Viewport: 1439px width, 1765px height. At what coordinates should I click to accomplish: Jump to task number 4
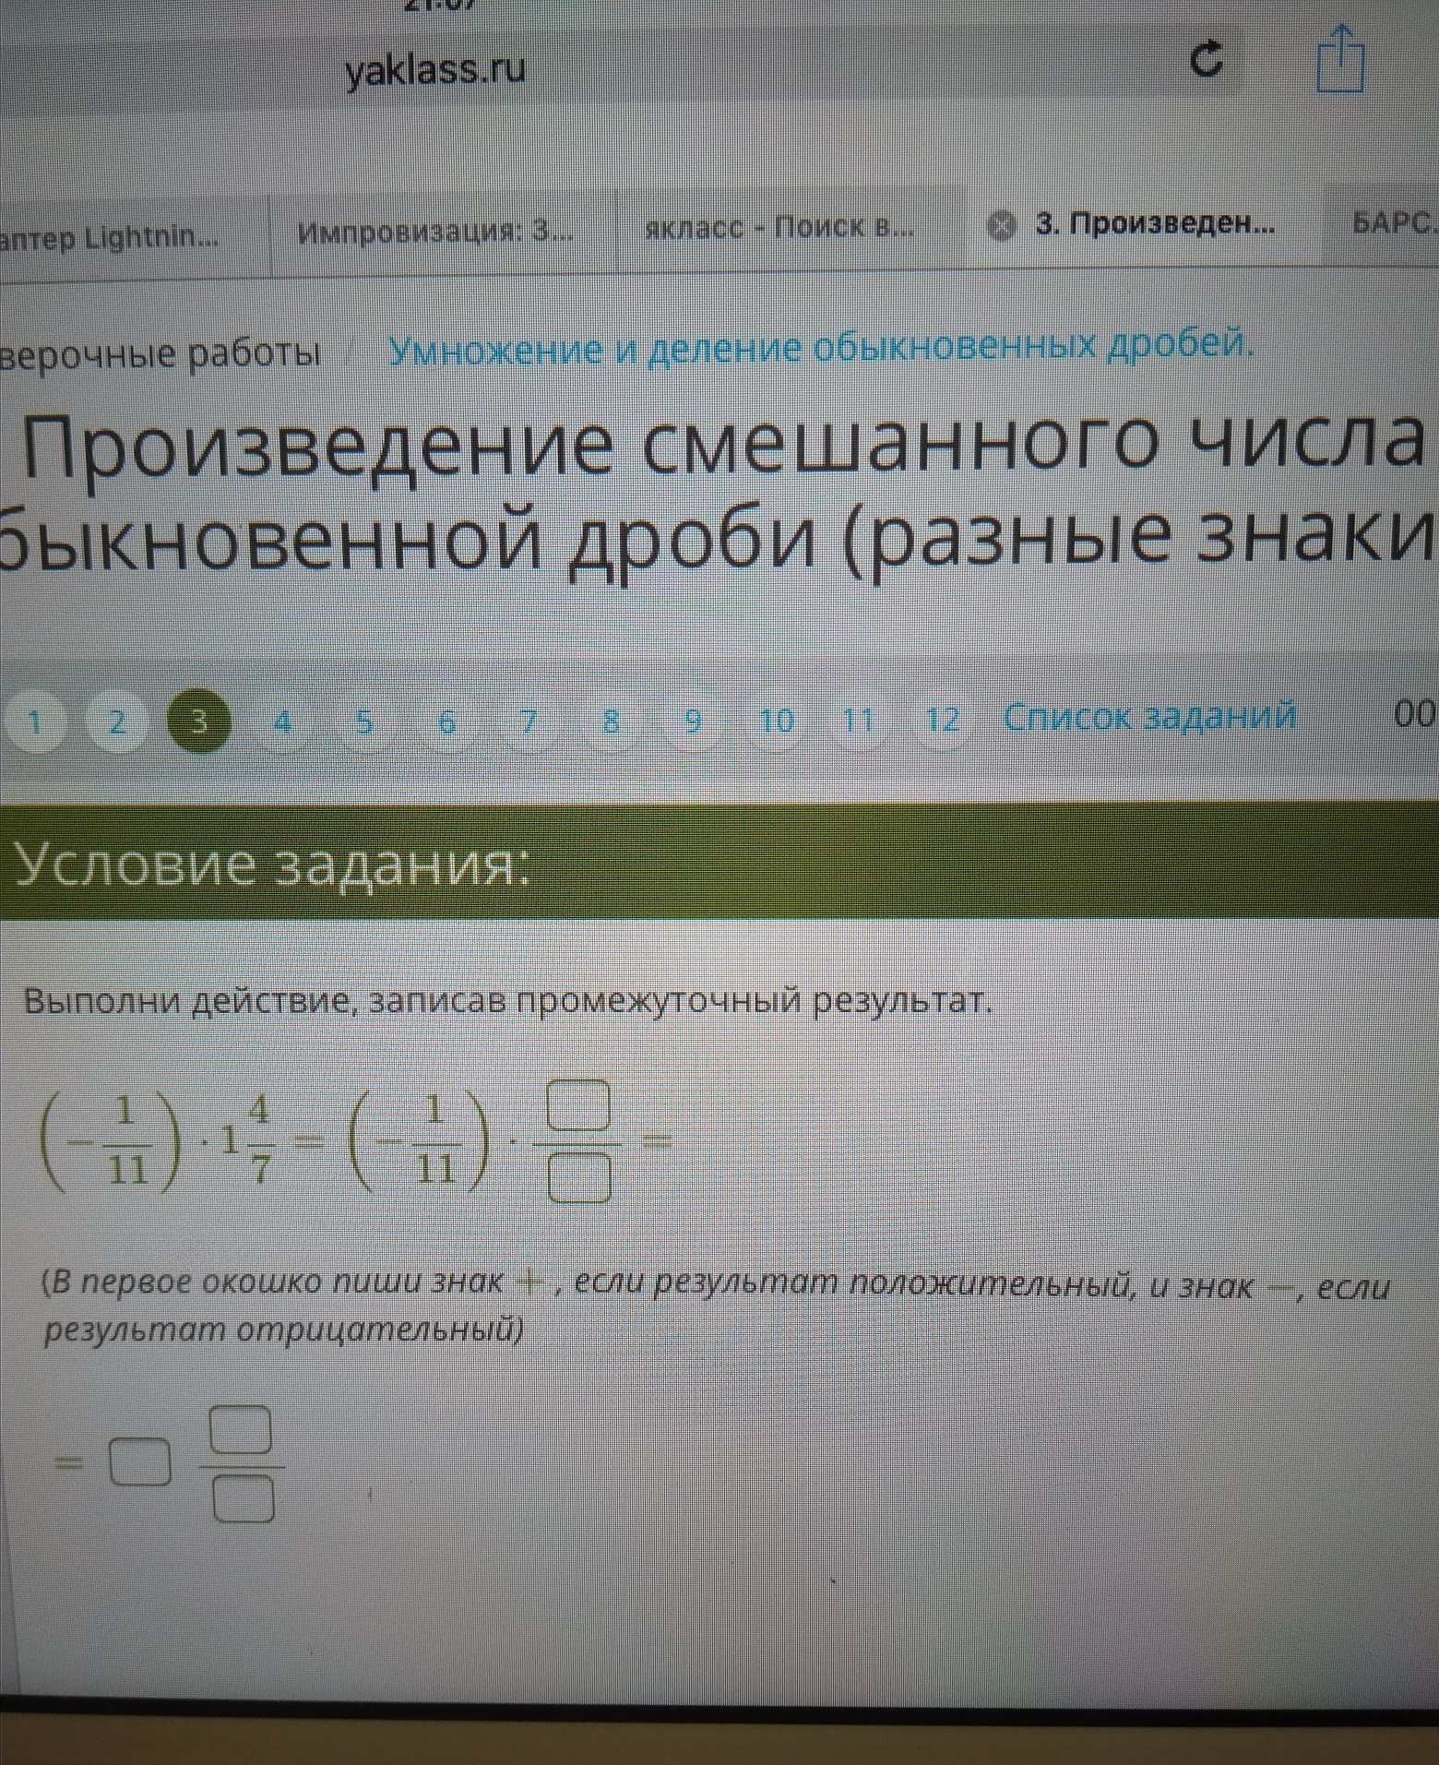282,722
